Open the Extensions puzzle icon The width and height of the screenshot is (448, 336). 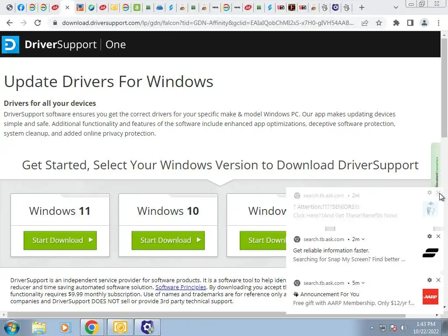[x=396, y=23]
